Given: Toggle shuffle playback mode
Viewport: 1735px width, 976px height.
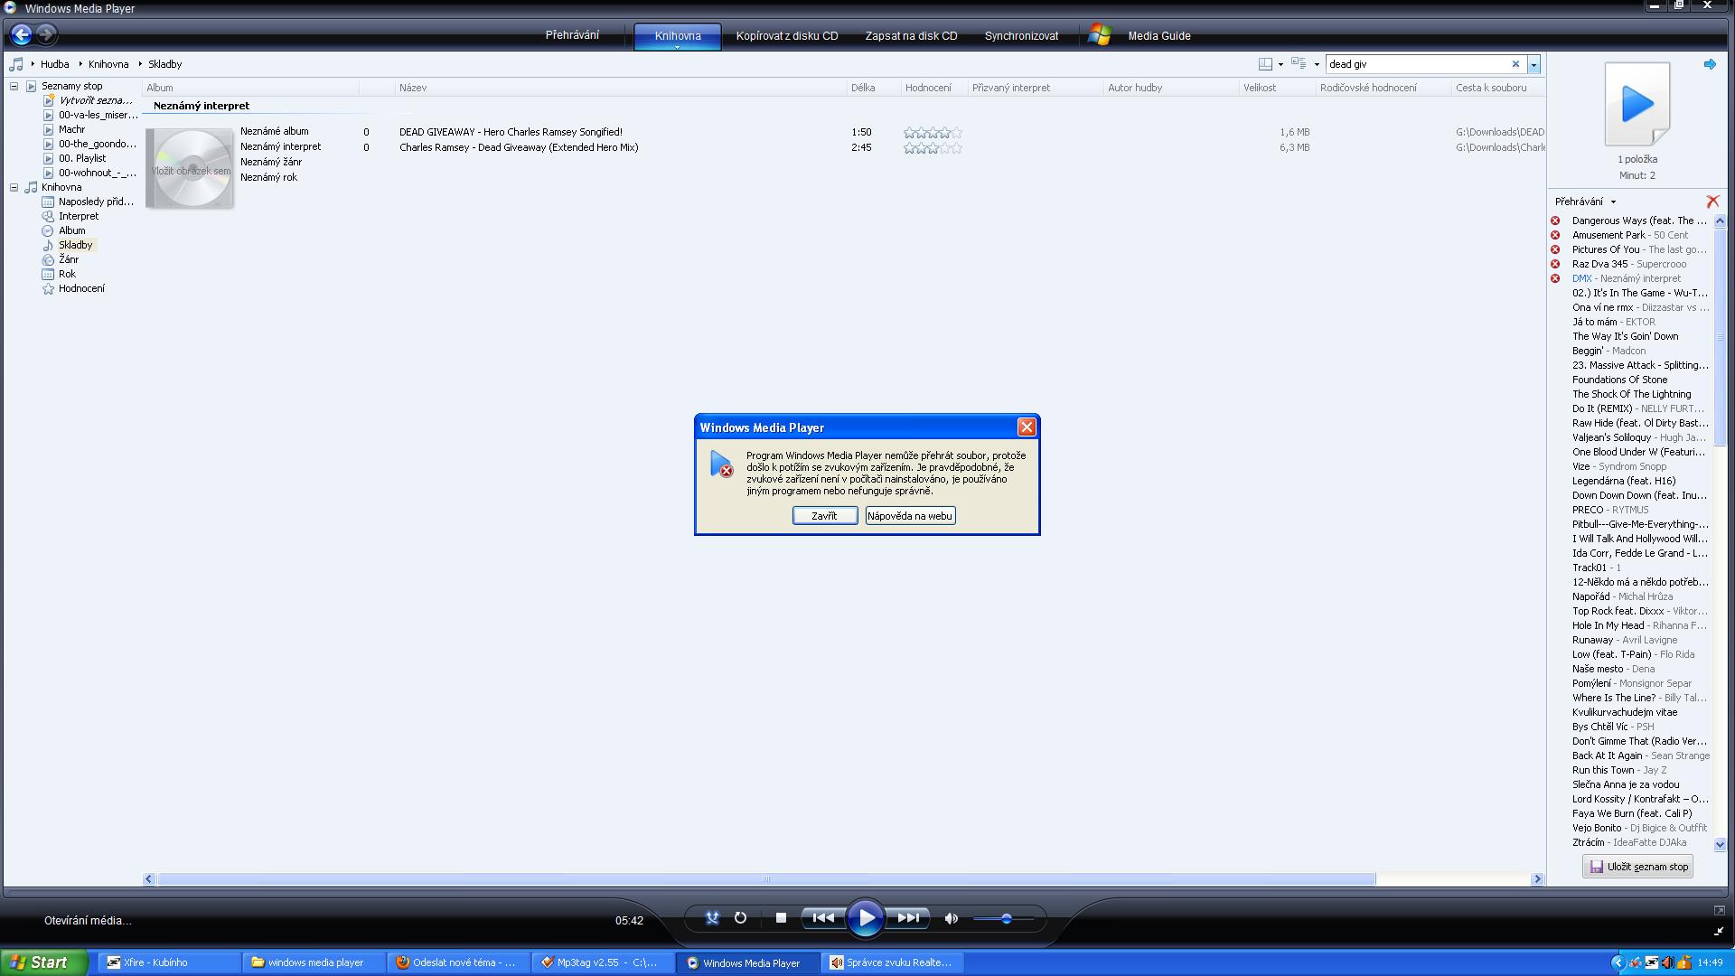Looking at the screenshot, I should pyautogui.click(x=712, y=918).
